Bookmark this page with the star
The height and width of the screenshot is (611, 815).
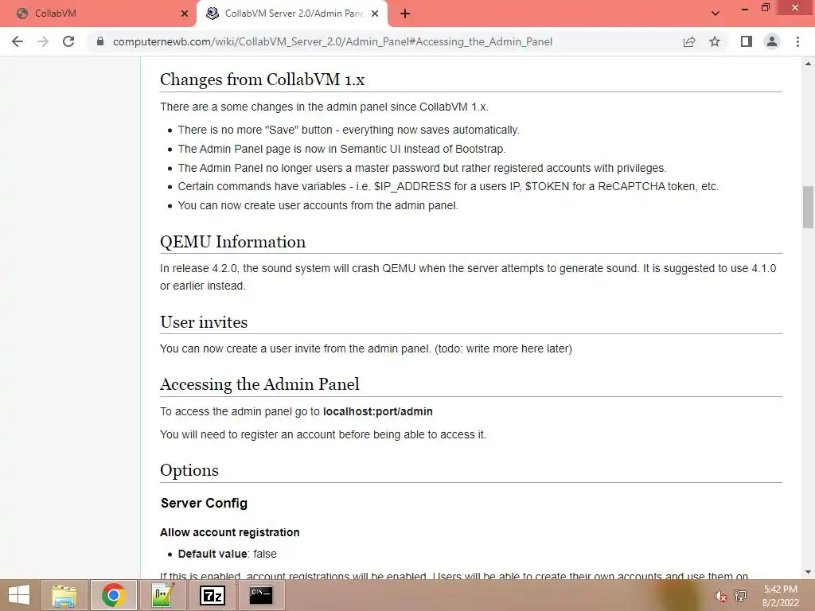[715, 41]
